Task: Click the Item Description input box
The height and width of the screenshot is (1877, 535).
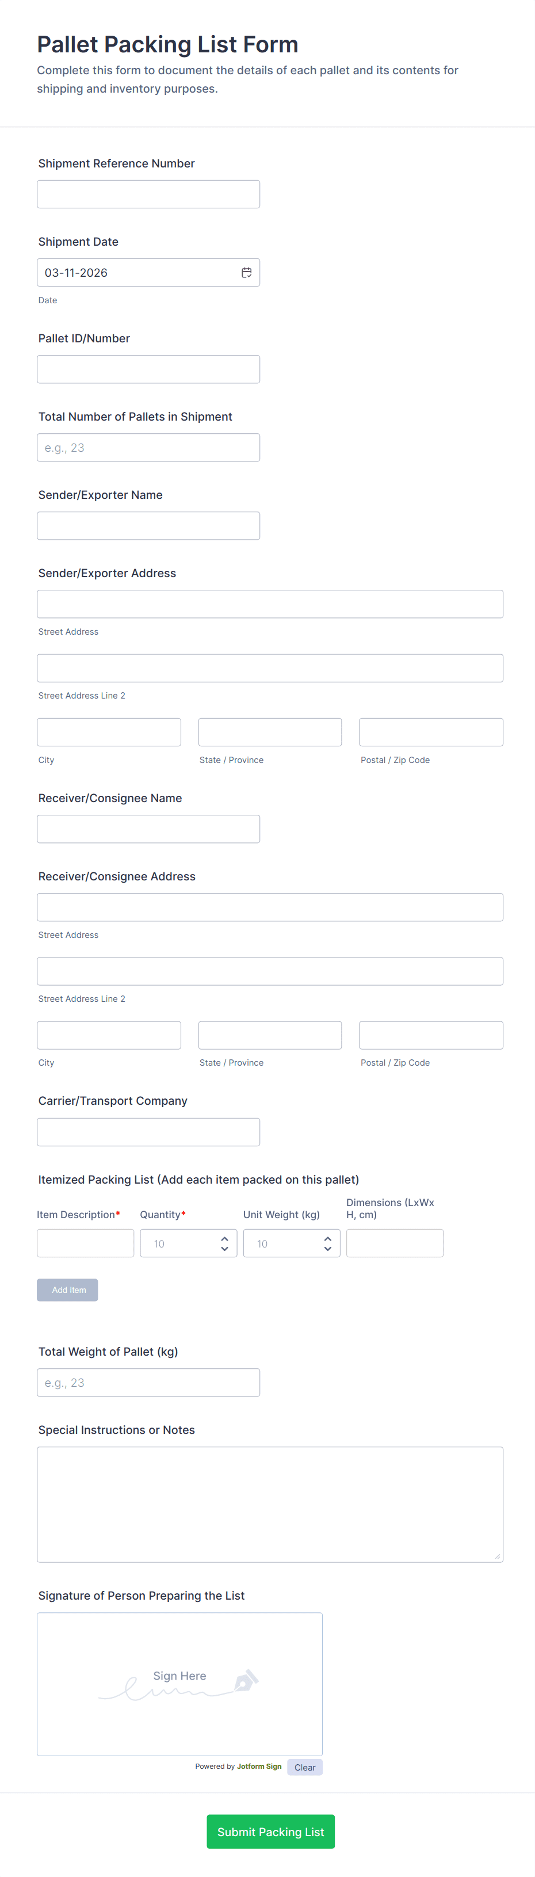Action: [x=85, y=1243]
